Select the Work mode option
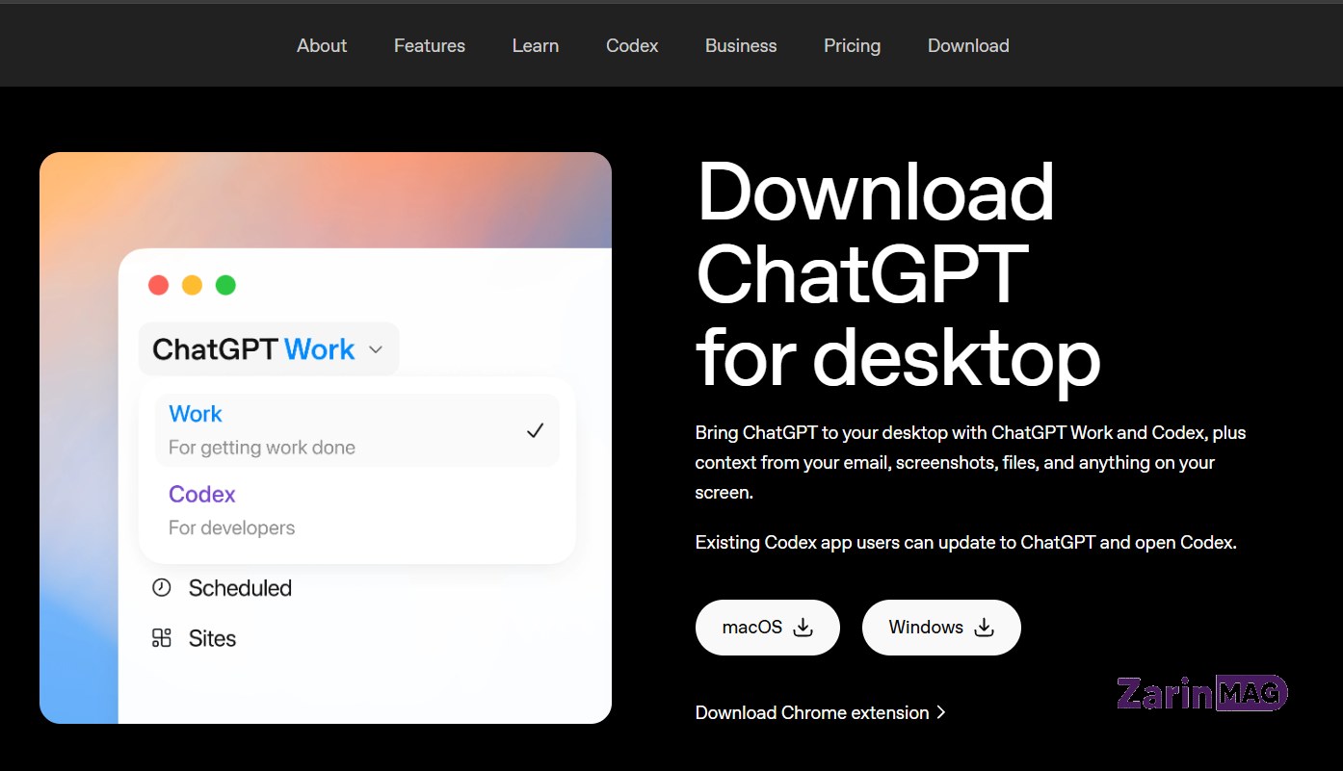The image size is (1343, 771). tap(357, 430)
